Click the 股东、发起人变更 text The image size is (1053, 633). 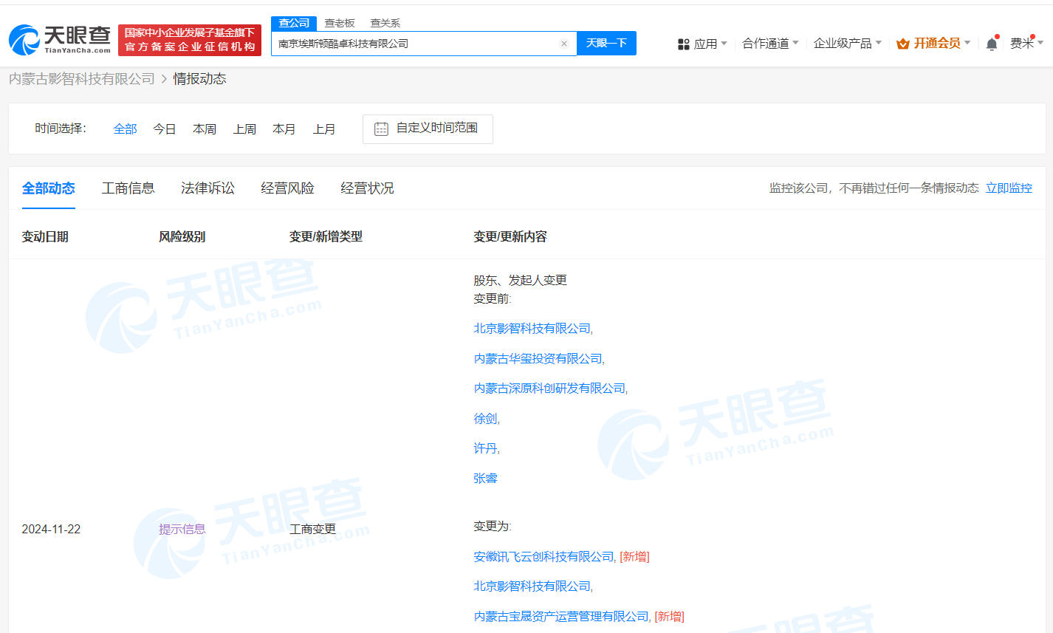520,280
